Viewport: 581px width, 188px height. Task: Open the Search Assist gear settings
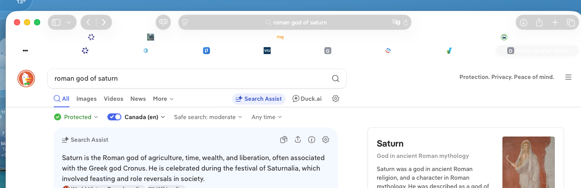(x=326, y=140)
